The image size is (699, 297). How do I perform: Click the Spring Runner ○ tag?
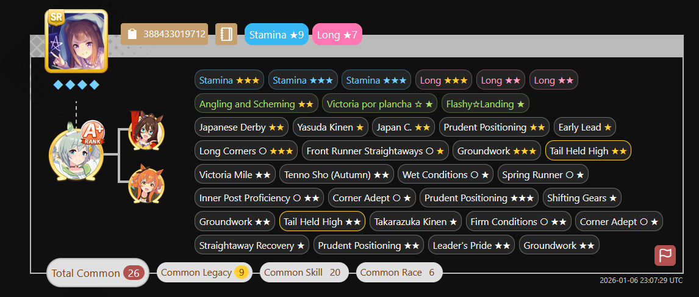click(x=543, y=174)
